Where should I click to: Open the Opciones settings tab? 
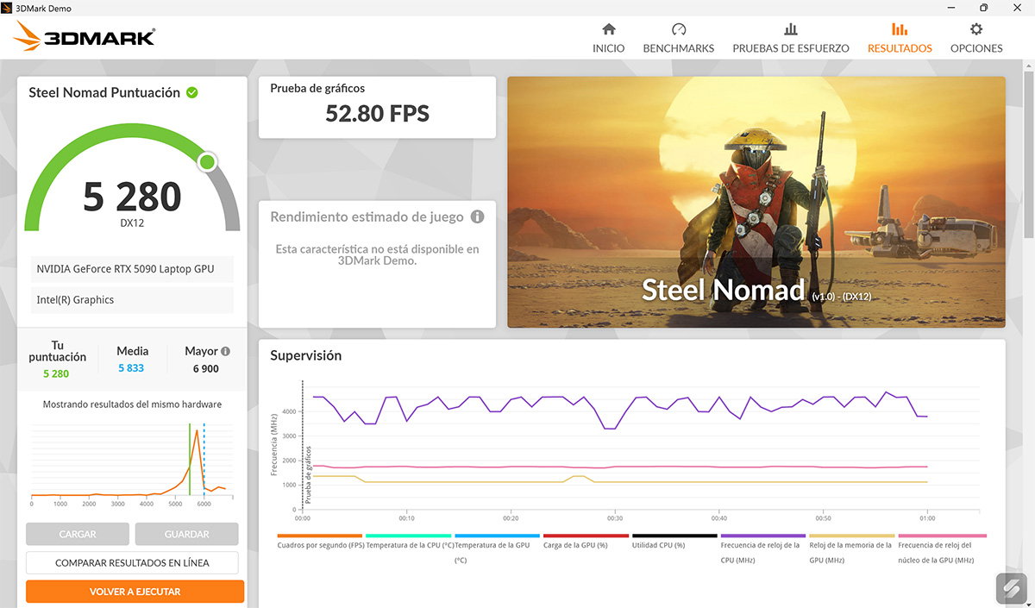pos(976,38)
